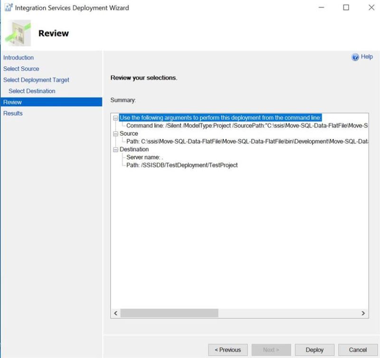Viewport: 380px width, 358px height.
Task: Cancel the deployment wizard
Action: tap(358, 349)
